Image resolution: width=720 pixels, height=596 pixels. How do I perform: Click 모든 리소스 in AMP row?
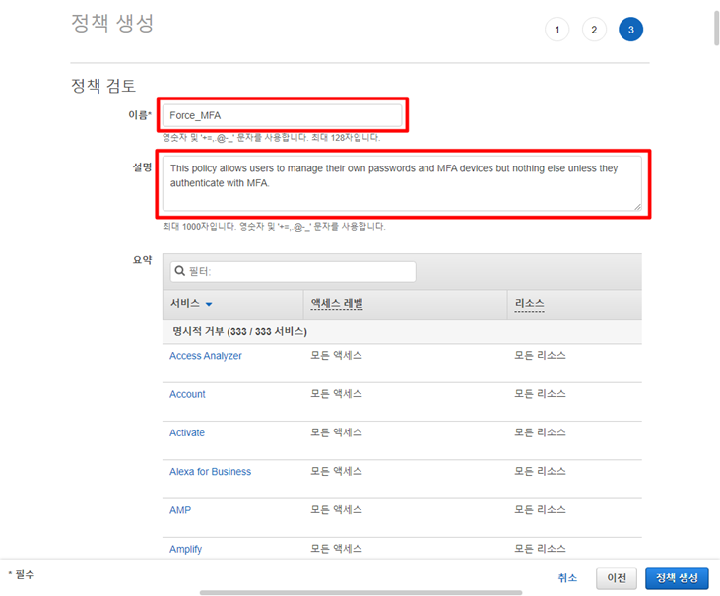540,509
